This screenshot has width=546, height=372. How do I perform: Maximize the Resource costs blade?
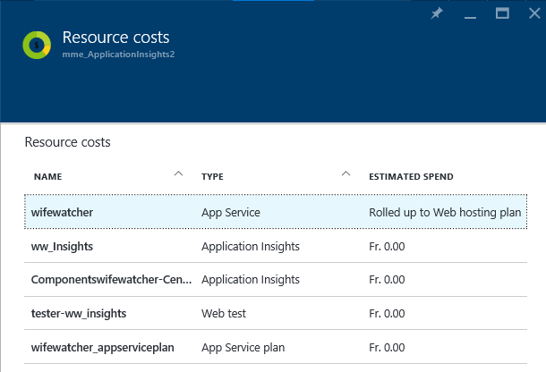[x=502, y=13]
